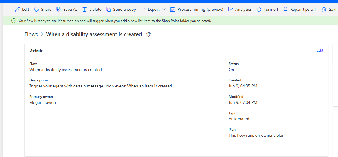Click Edit link in Details card

(320, 50)
